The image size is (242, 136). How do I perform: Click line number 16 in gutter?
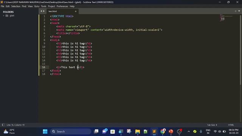tap(44, 67)
